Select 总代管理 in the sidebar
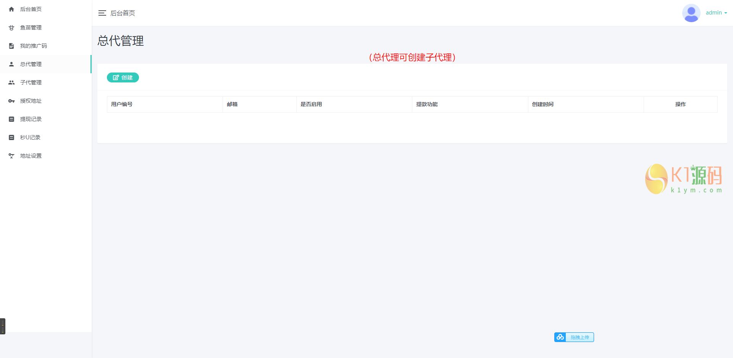Viewport: 733px width, 358px height. pos(46,64)
